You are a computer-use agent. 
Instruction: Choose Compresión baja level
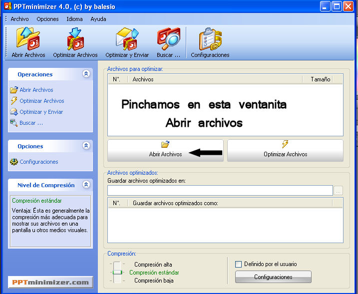[154, 281]
